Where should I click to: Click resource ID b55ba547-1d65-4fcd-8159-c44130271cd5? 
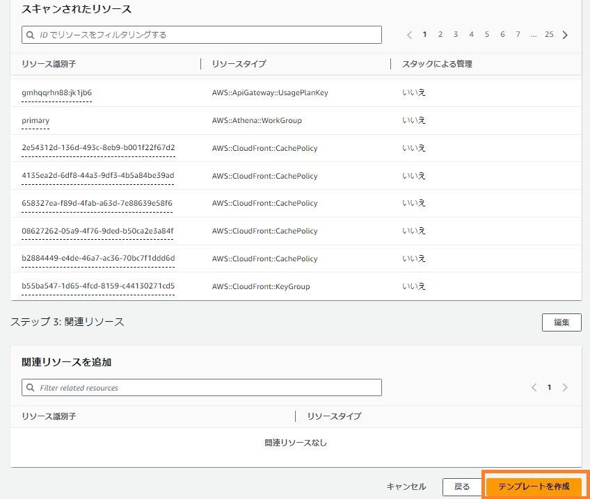(98, 286)
